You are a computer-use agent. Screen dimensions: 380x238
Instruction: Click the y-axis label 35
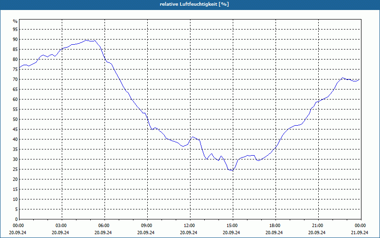click(x=15, y=149)
